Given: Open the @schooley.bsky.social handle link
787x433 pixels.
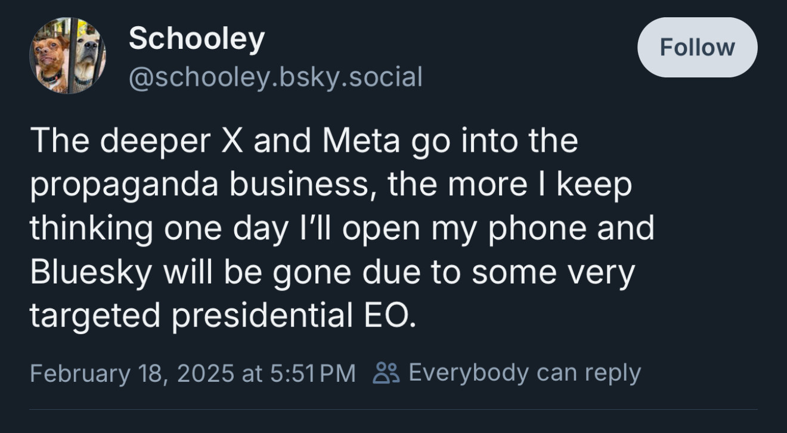Looking at the screenshot, I should [x=275, y=77].
